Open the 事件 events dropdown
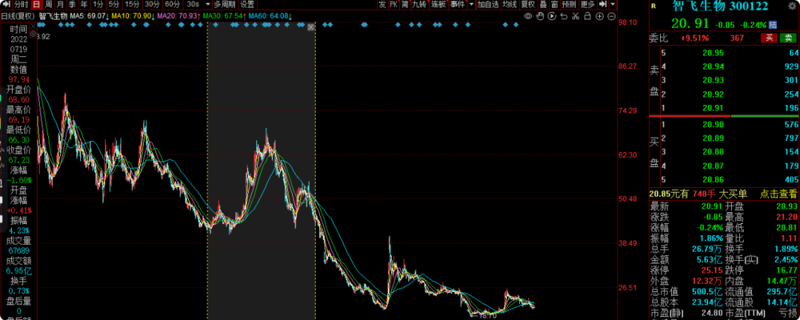Viewport: 800px width, 320px height. coord(461,4)
